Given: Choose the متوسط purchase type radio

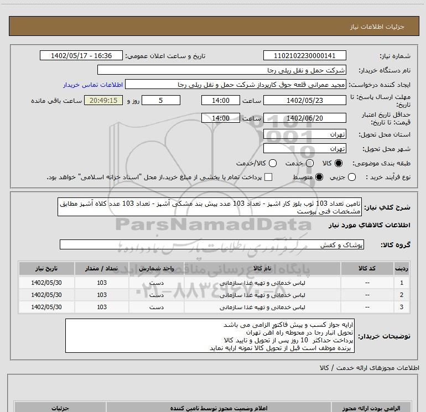Looking at the screenshot, I should (319, 177).
